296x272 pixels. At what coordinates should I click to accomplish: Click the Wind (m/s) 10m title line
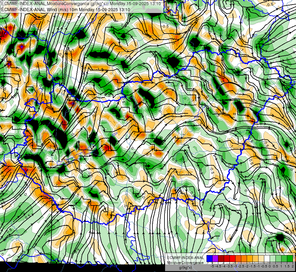point(66,10)
